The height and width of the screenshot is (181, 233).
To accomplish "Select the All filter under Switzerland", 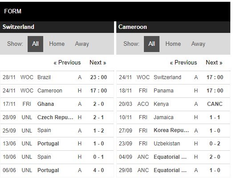I will [35, 44].
